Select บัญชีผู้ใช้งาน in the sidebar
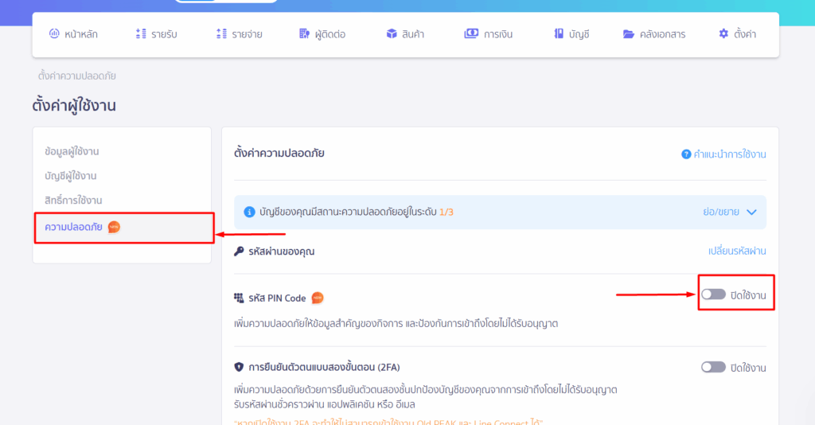The image size is (815, 425). pyautogui.click(x=71, y=176)
